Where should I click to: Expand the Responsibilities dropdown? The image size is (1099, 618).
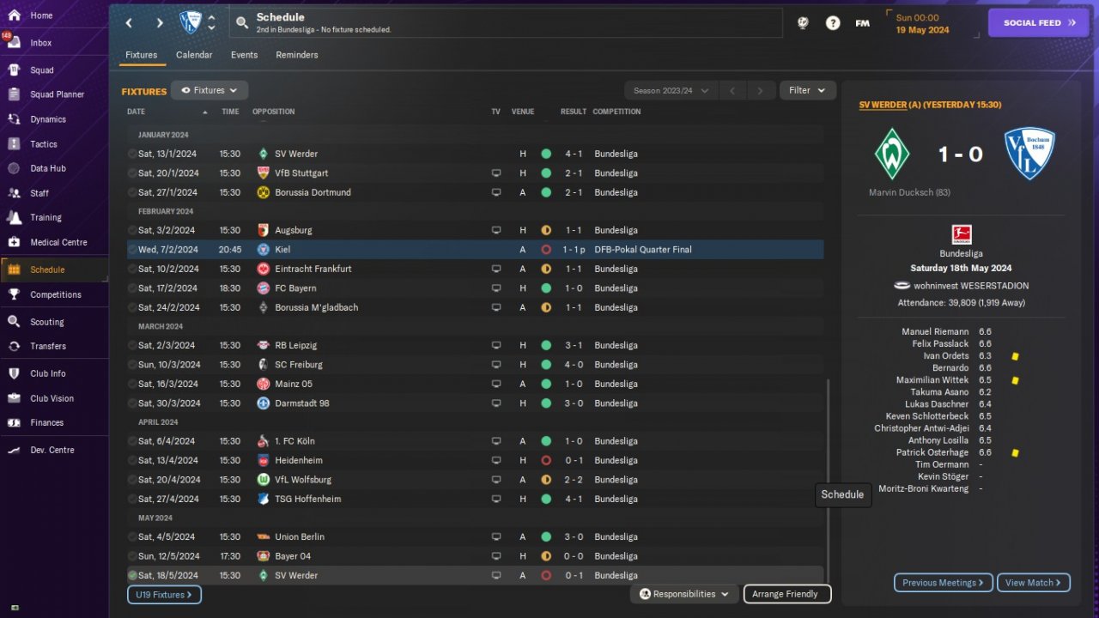point(684,594)
